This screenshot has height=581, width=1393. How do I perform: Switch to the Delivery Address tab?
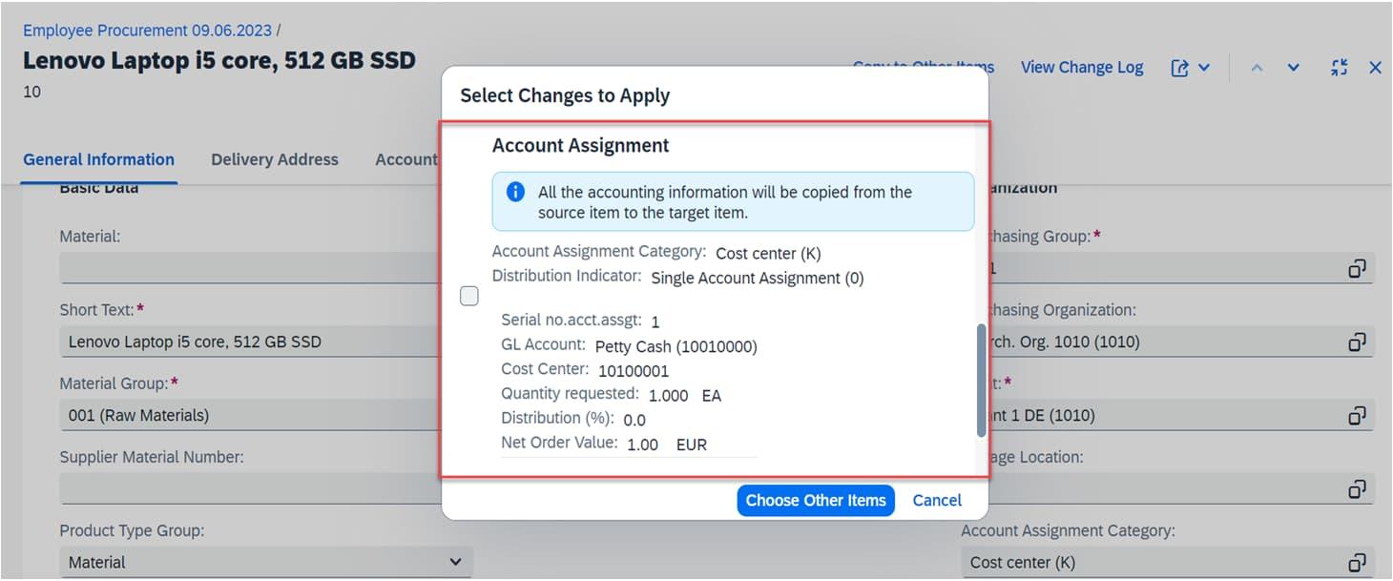point(275,159)
